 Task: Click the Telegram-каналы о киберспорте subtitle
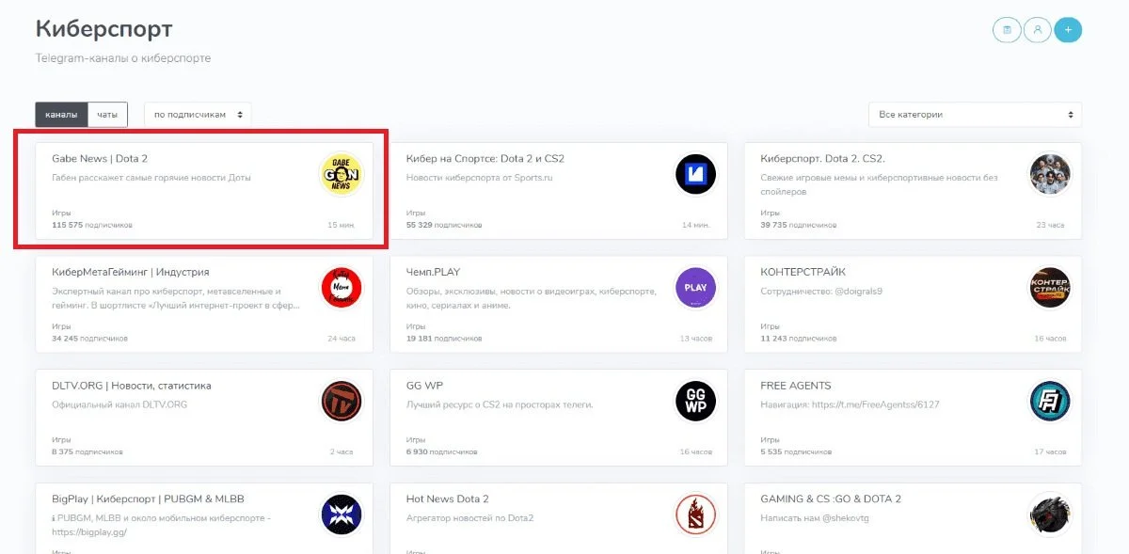point(123,58)
